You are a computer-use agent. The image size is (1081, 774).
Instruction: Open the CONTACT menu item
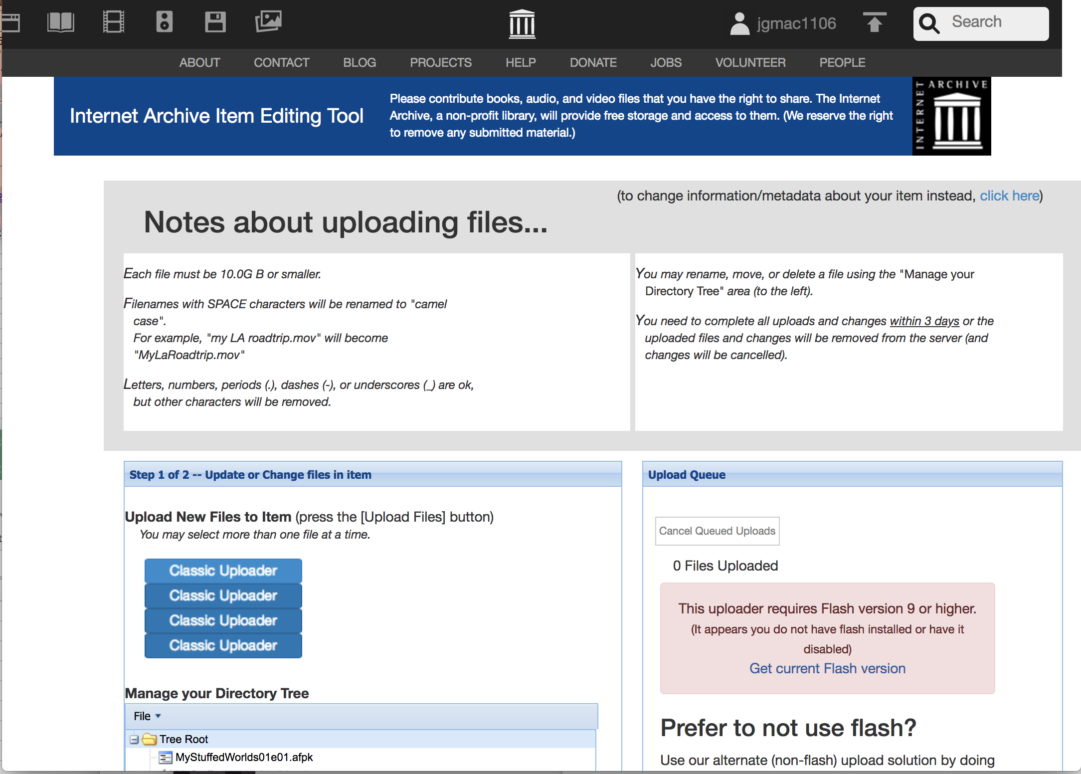pyautogui.click(x=282, y=63)
